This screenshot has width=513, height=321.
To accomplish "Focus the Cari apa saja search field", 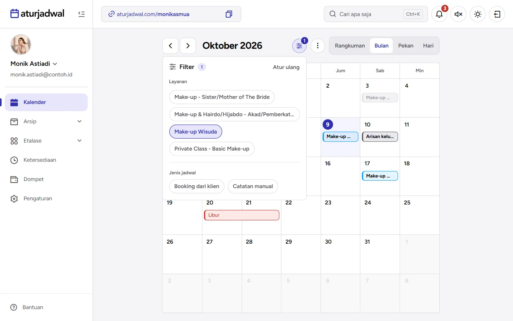I will coord(376,14).
